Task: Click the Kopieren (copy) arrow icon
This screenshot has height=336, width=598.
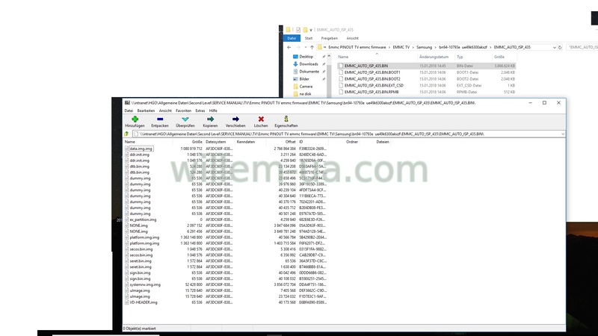Action: coord(210,119)
